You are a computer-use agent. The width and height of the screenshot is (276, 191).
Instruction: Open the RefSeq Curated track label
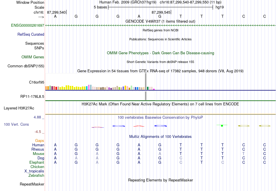[31, 35]
